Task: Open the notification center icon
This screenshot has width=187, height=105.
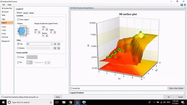Action: click(183, 102)
